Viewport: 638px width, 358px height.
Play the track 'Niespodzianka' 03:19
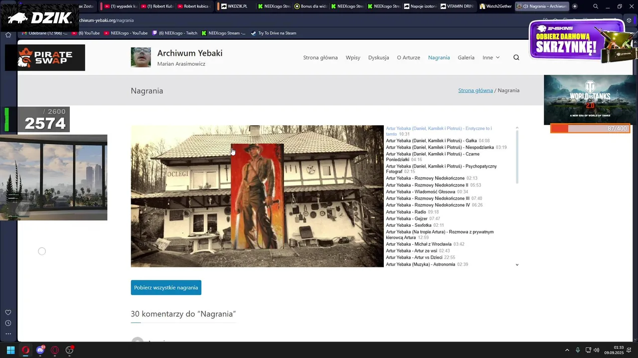pos(446,147)
